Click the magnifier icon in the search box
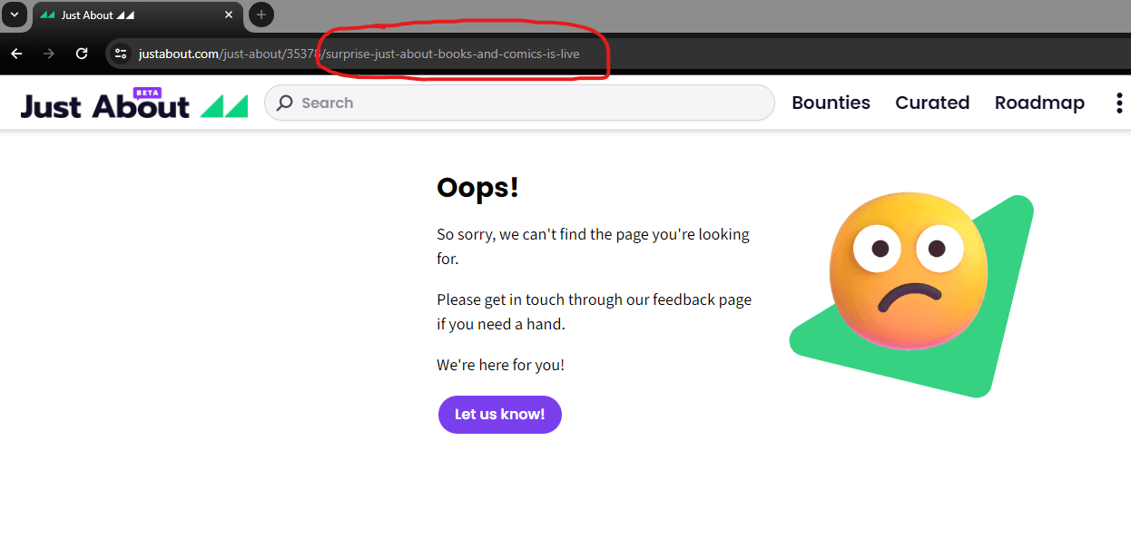This screenshot has height=549, width=1131. coord(285,103)
